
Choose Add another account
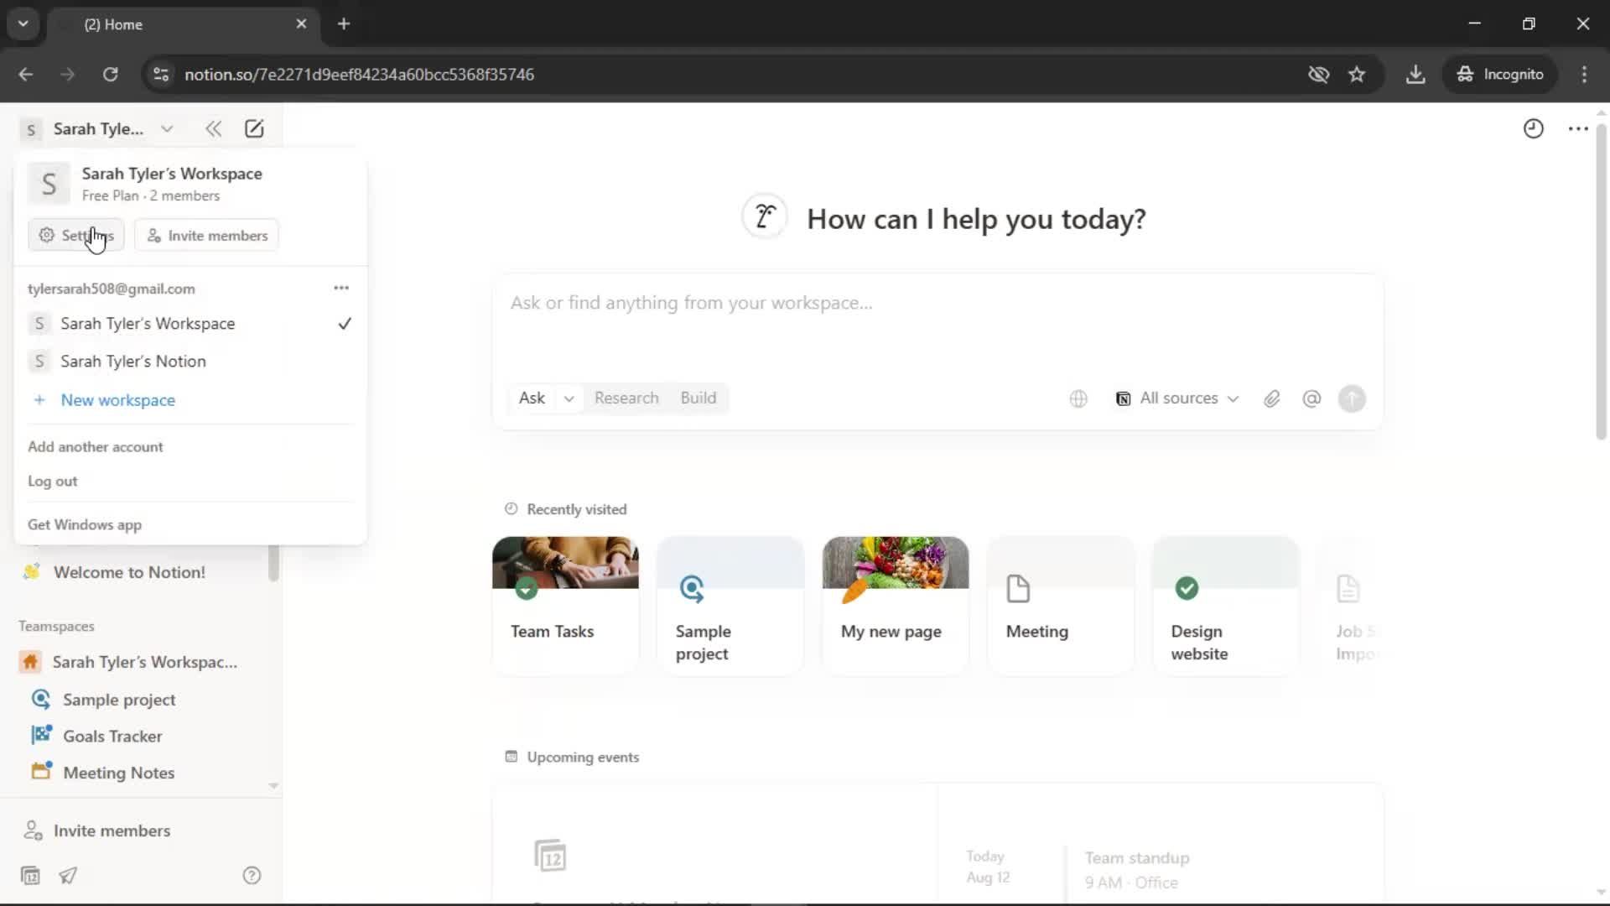click(x=96, y=447)
